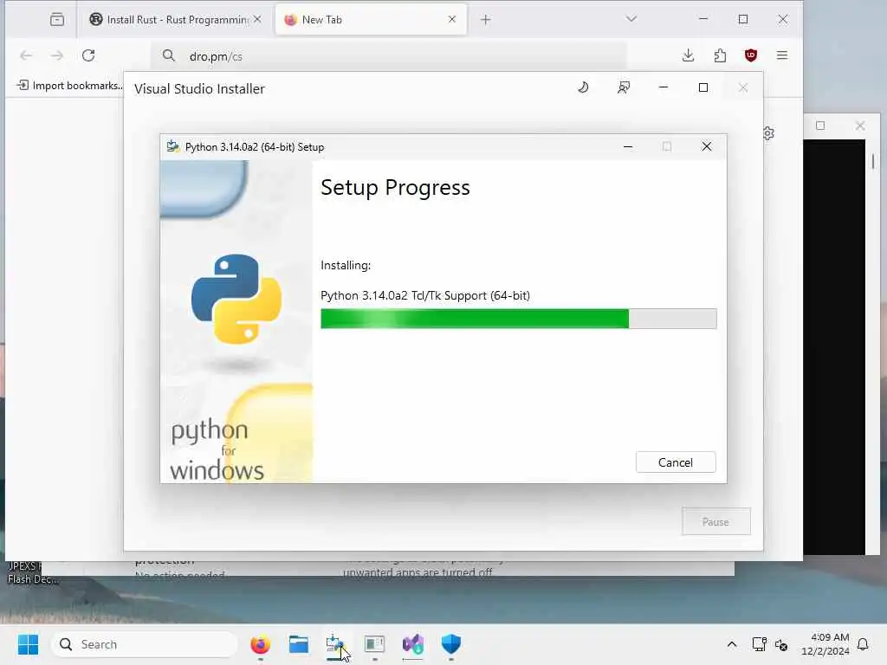
Task: Go back in Firefox
Action: tap(26, 55)
